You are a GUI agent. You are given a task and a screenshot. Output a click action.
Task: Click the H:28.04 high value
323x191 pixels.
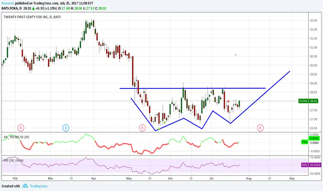76,8
